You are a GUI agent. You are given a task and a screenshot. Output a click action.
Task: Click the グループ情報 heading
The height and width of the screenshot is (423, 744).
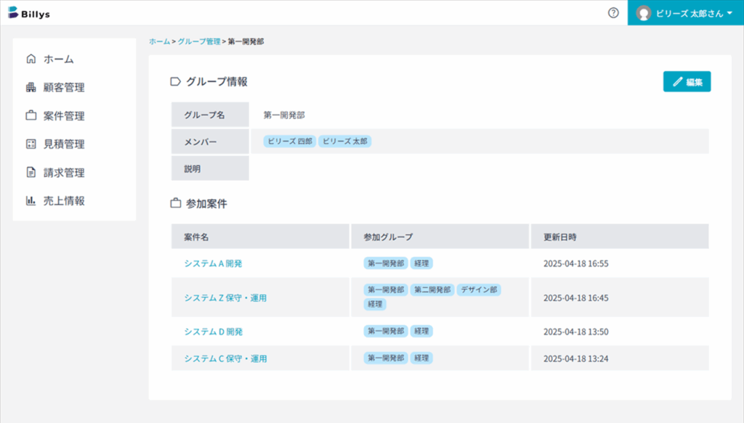(x=217, y=81)
